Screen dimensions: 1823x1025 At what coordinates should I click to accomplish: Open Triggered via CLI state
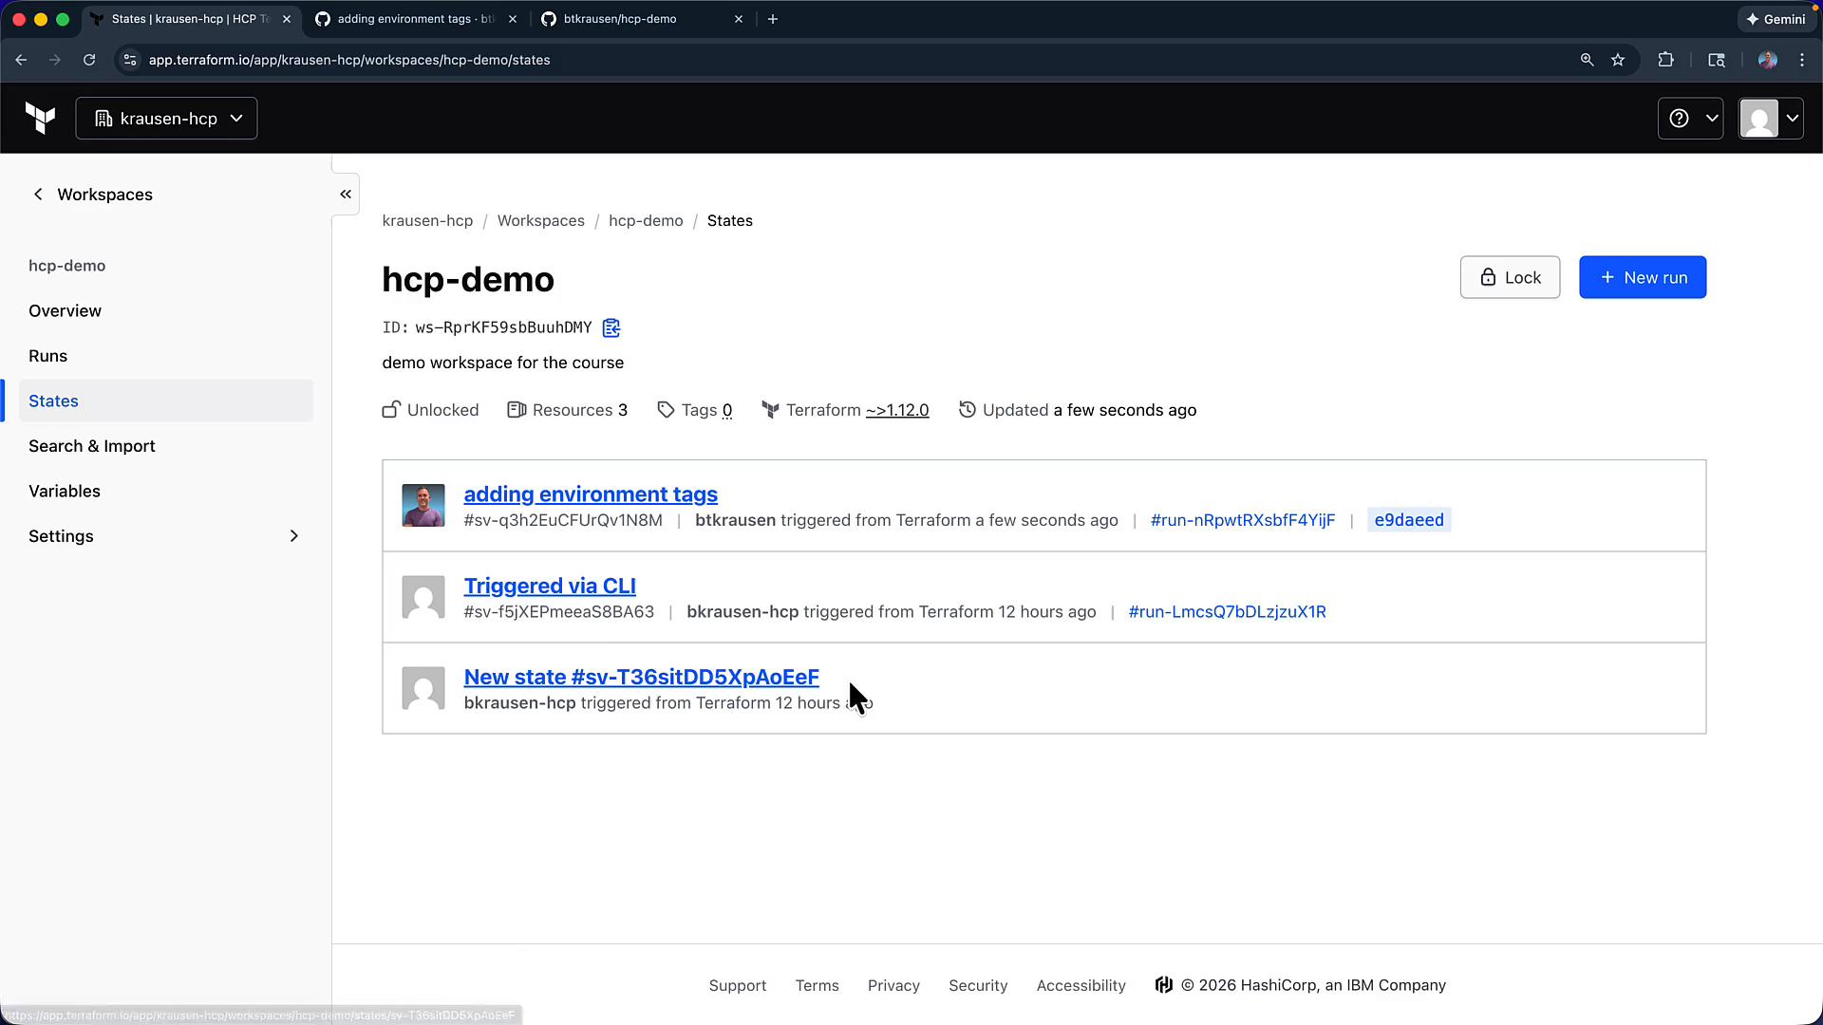click(550, 586)
